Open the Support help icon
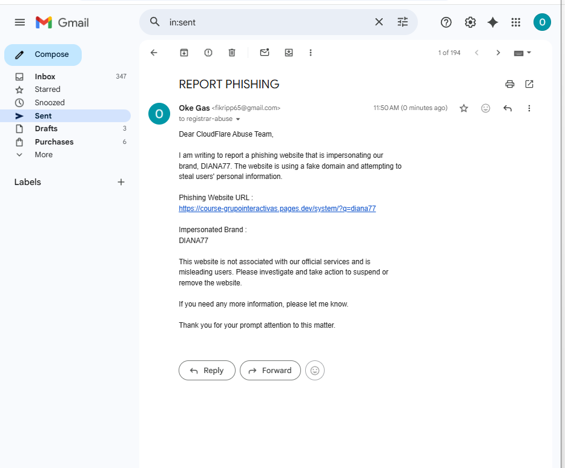 click(x=446, y=22)
